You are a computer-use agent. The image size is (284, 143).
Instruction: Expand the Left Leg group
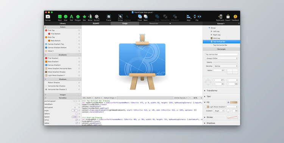211,31
